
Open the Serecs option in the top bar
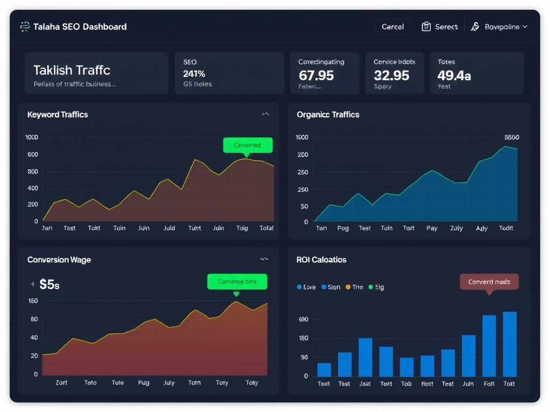[446, 26]
